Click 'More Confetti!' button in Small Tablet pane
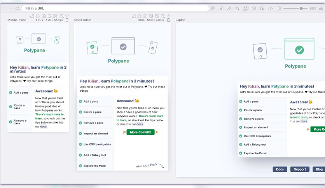The height and width of the screenshot is (188, 325). tap(140, 132)
